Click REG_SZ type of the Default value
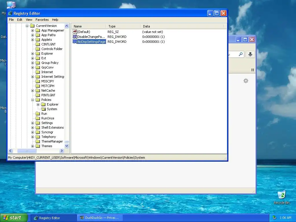 pos(113,32)
